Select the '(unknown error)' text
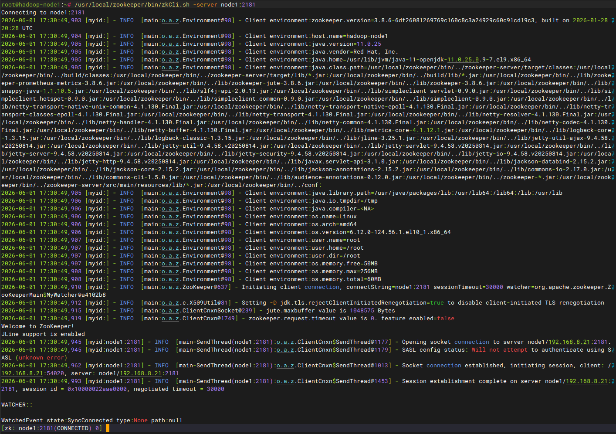This screenshot has height=434, width=616. 41,358
